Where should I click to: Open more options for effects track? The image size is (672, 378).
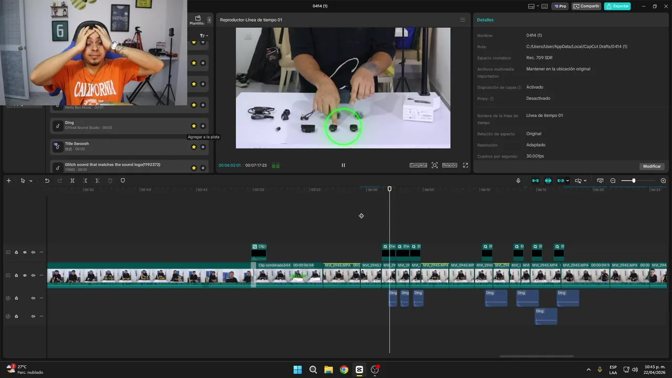(41, 253)
